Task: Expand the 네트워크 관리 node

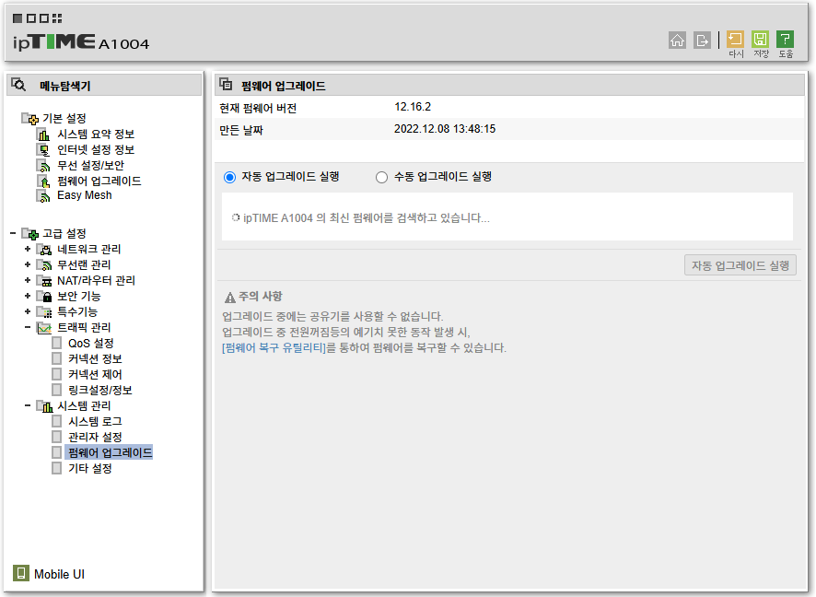Action: pyautogui.click(x=28, y=249)
